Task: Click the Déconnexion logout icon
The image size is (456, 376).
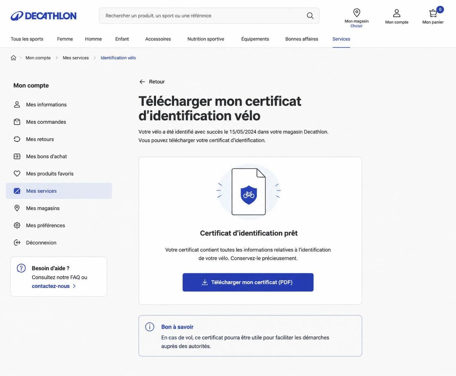Action: [17, 243]
